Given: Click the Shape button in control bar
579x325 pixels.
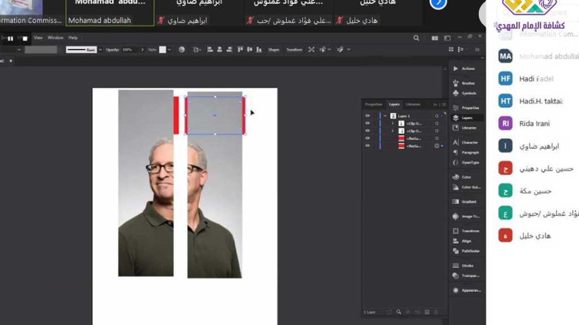Looking at the screenshot, I should pyautogui.click(x=274, y=50).
